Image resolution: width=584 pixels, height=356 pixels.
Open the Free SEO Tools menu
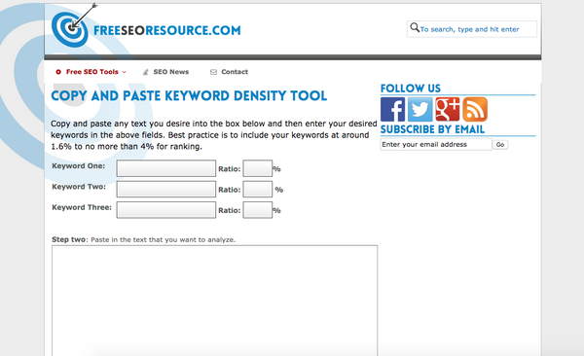[92, 72]
